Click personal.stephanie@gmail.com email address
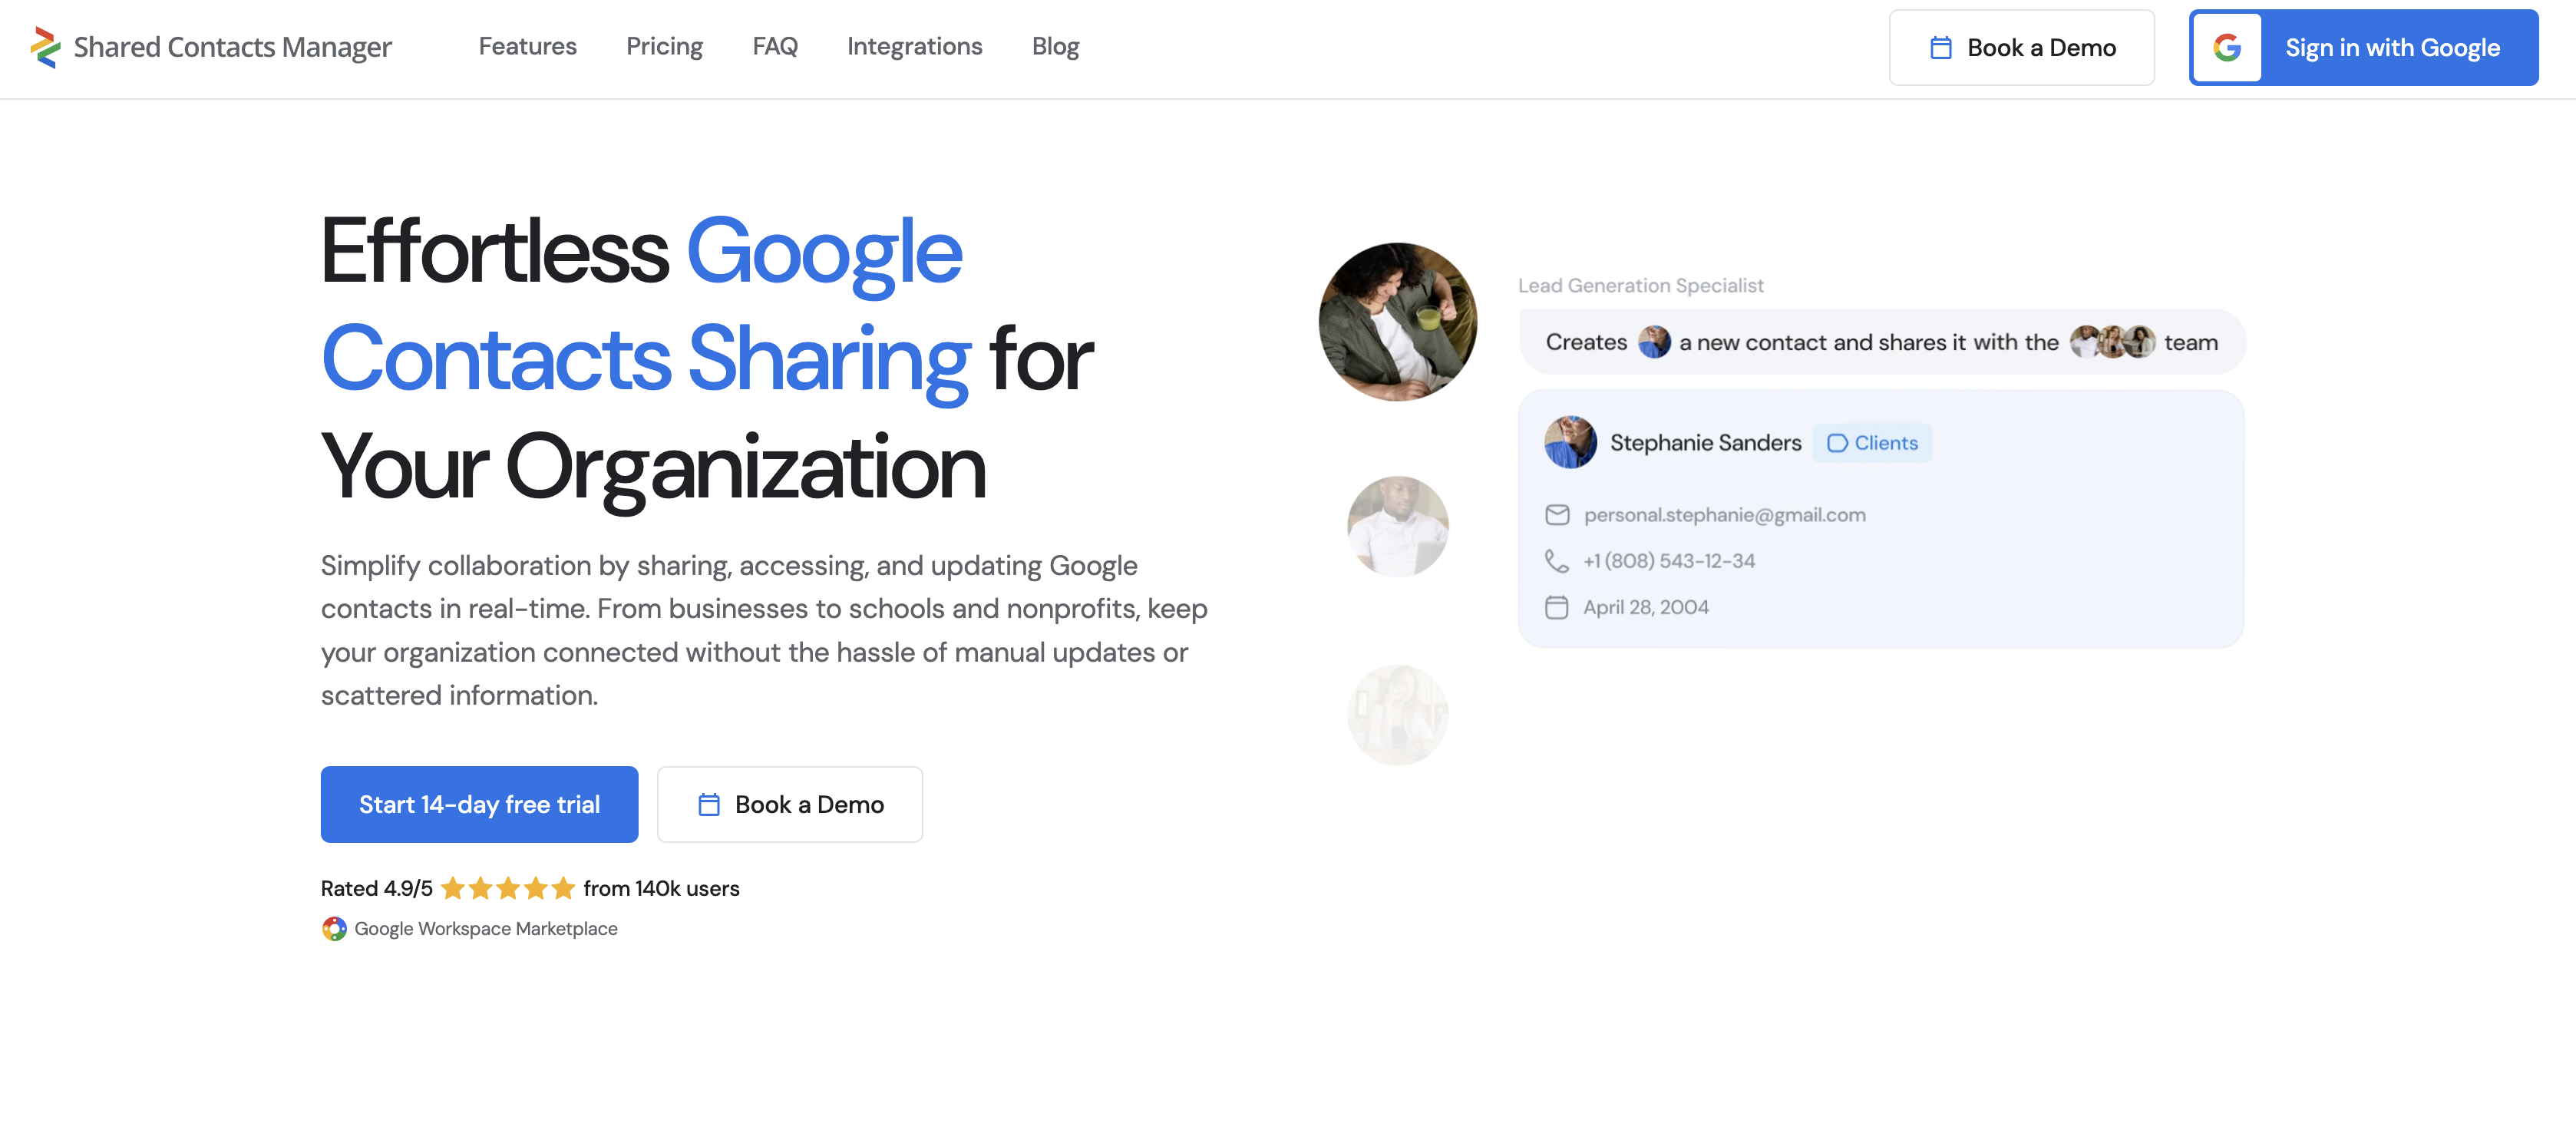The width and height of the screenshot is (2576, 1130). click(1724, 515)
